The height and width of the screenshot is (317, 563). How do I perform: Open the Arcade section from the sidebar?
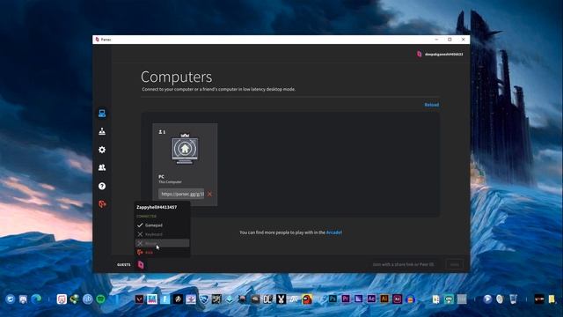click(102, 131)
